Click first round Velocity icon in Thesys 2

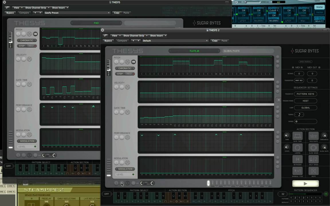pos(116,87)
